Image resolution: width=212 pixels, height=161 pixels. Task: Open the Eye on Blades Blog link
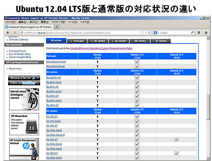pyautogui.click(x=19, y=54)
